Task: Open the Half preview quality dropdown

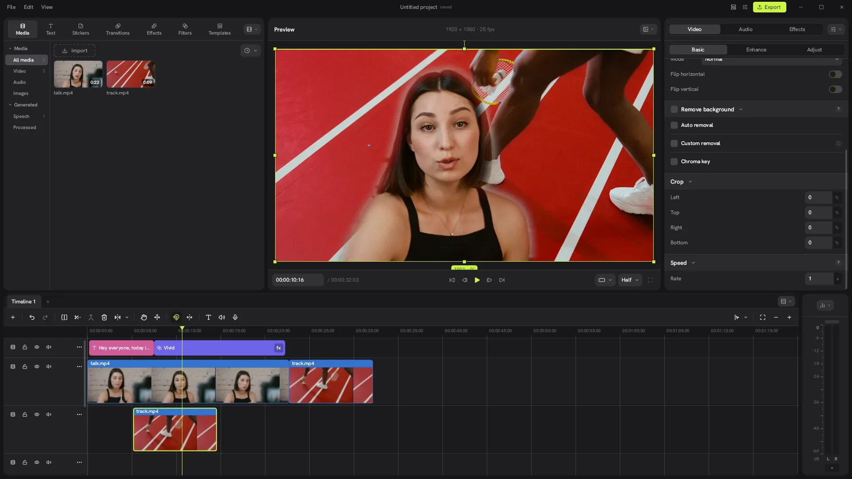Action: (x=630, y=280)
